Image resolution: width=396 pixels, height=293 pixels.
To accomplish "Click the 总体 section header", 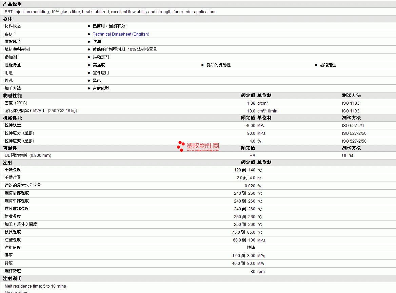I will (x=7, y=19).
